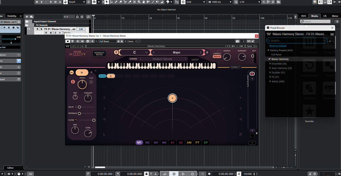Select the Object Selection arrow tool
This screenshot has width=341, height=176.
point(107,2)
